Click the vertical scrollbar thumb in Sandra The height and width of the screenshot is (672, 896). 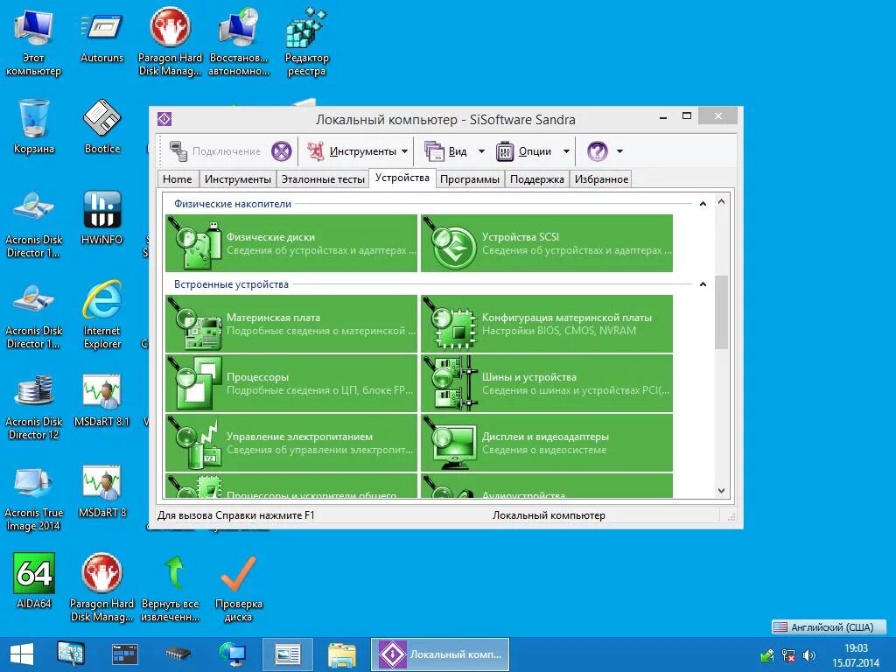tap(721, 312)
